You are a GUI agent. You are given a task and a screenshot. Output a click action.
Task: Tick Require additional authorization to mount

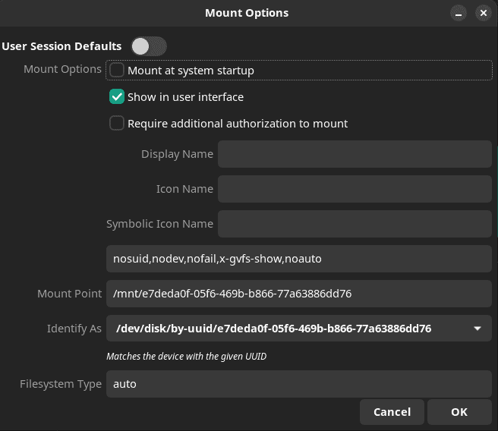(117, 124)
